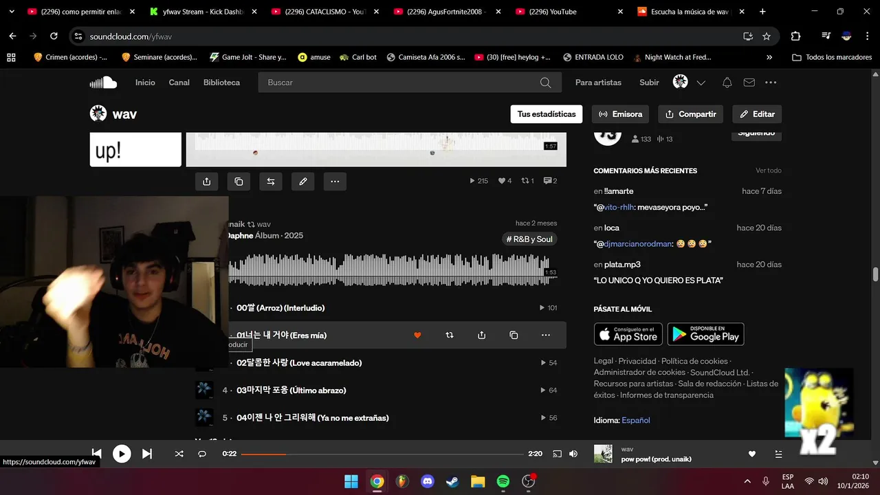Viewport: 880px width, 495px height.
Task: Open profile avatar menu in header
Action: [680, 82]
